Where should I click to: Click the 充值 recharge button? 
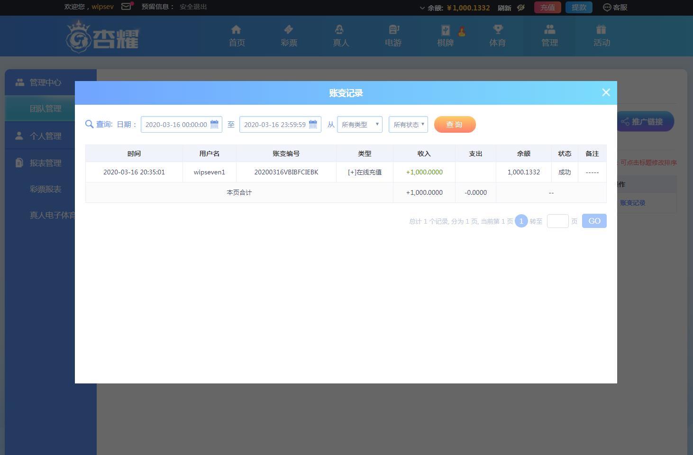pyautogui.click(x=547, y=7)
